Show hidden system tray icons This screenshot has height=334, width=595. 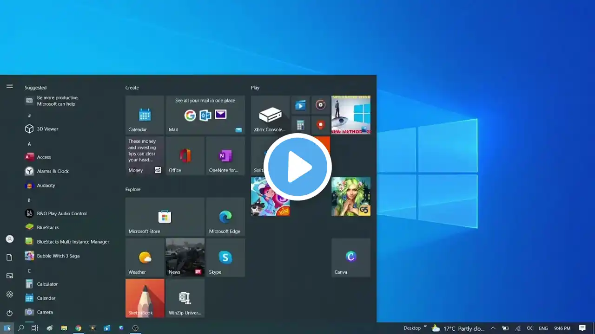click(493, 328)
